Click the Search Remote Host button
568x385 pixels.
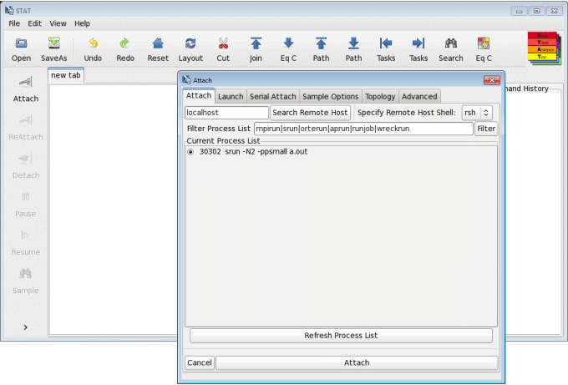point(310,113)
